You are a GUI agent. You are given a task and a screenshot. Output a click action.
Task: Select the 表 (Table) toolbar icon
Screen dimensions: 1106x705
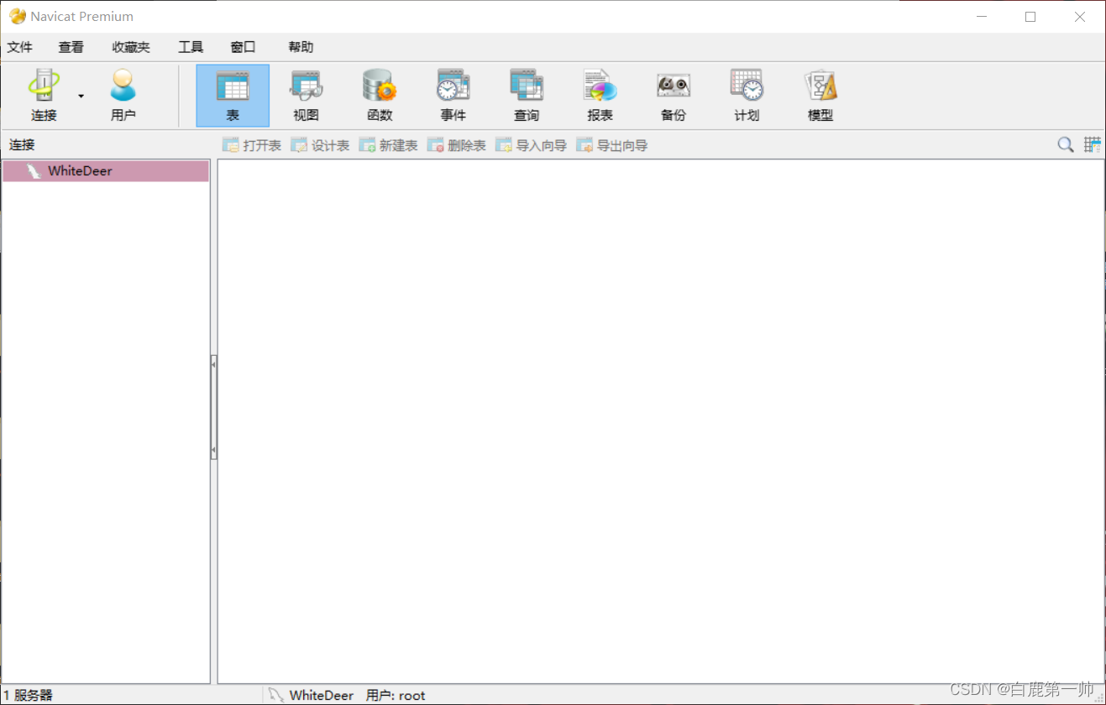click(x=233, y=96)
